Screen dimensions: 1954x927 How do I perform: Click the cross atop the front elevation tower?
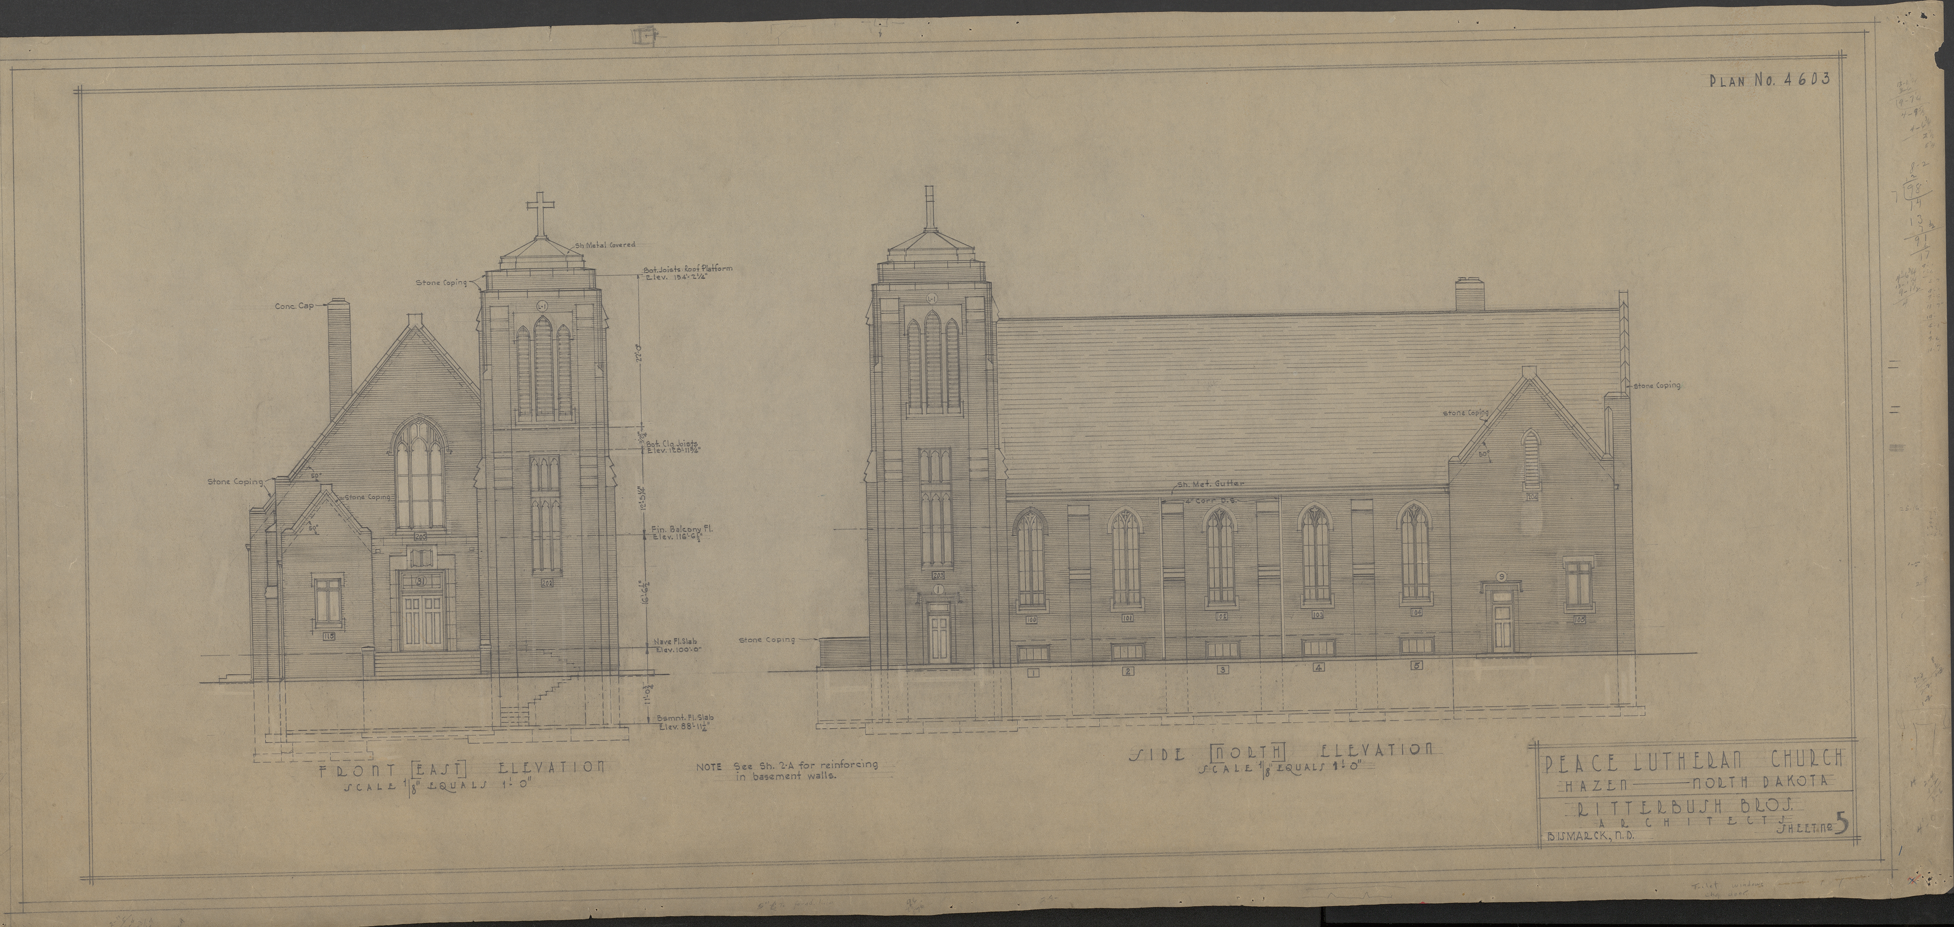tap(540, 215)
